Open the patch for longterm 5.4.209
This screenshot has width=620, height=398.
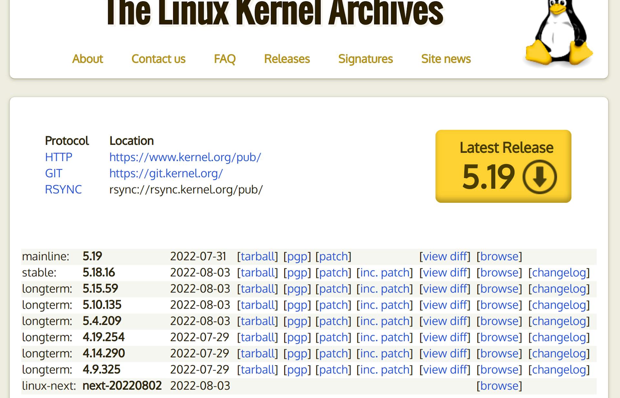point(334,321)
